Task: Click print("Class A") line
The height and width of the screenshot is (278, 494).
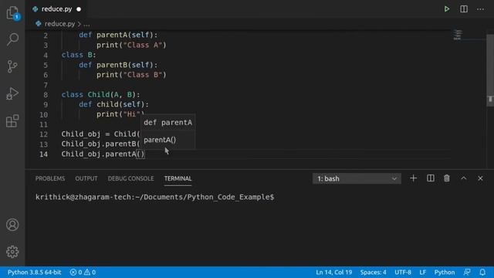Action: coord(131,45)
